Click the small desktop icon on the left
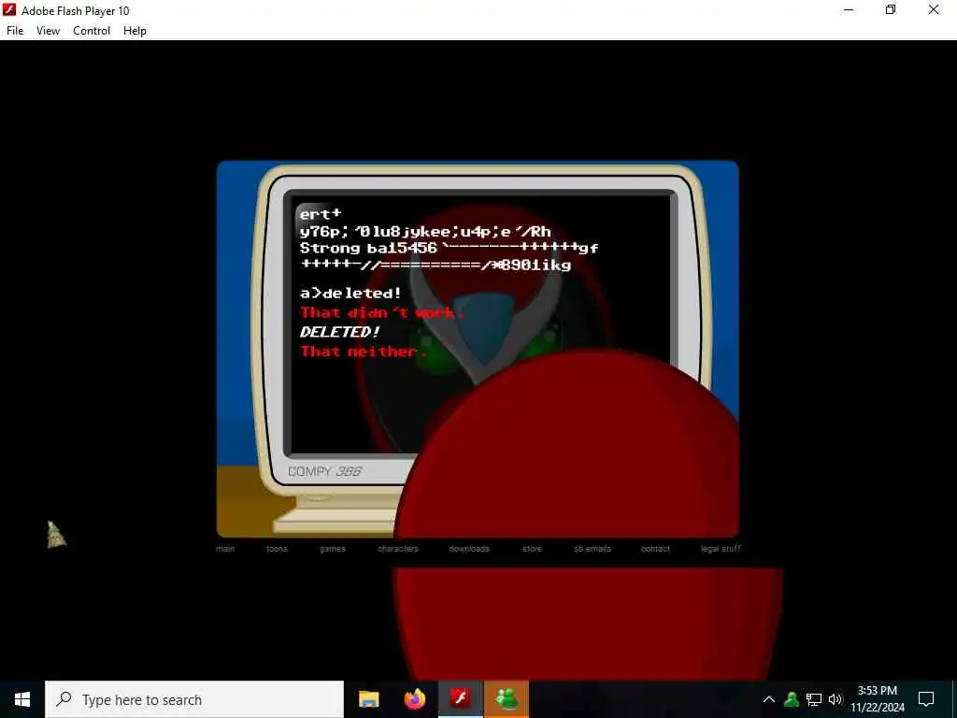 (56, 535)
